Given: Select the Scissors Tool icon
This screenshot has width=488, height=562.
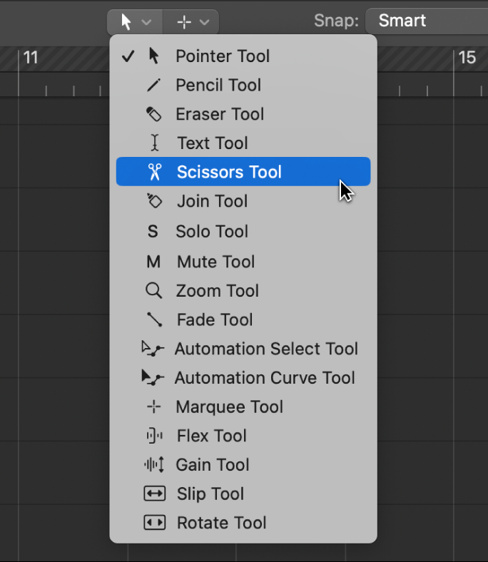Looking at the screenshot, I should [x=155, y=172].
